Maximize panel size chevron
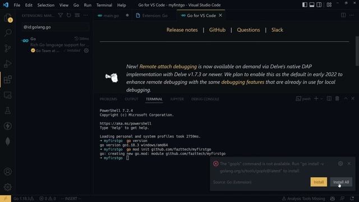The width and height of the screenshot is (359, 202). click(346, 99)
